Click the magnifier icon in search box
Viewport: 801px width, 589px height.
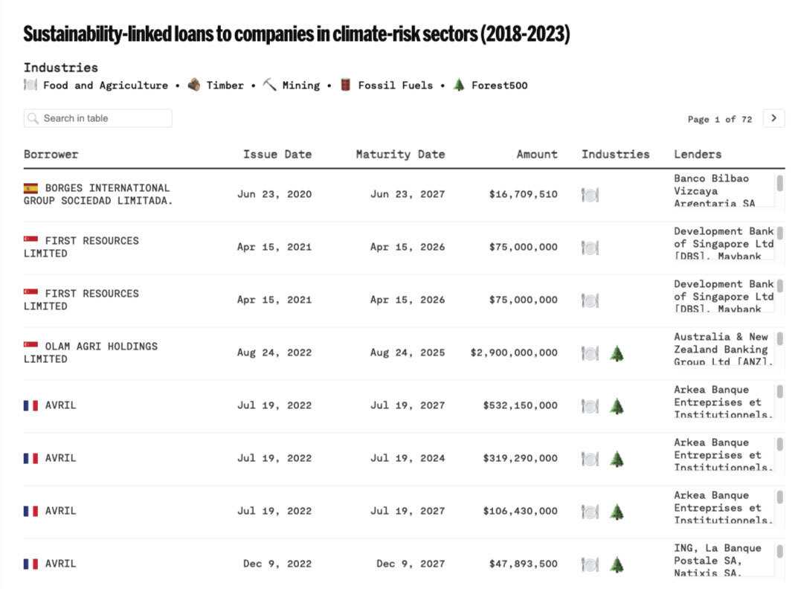coord(33,118)
